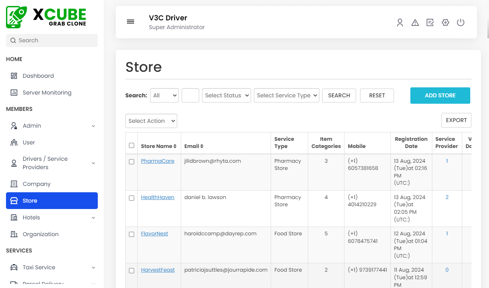Image resolution: width=489 pixels, height=288 pixels.
Task: Sort the table by Email arrows
Action: pyautogui.click(x=202, y=146)
